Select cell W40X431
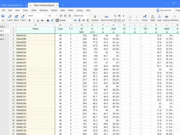The image size is (180, 135). (36, 59)
